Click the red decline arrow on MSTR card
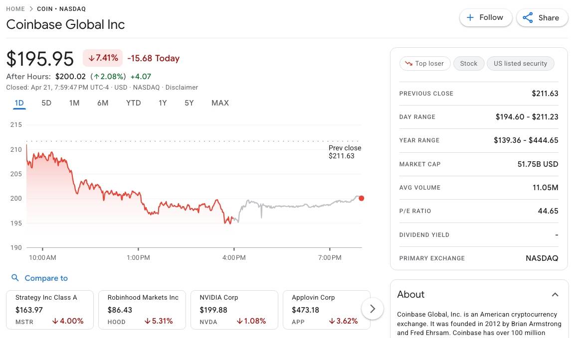Screen dimensions: 576x338 (x=55, y=321)
